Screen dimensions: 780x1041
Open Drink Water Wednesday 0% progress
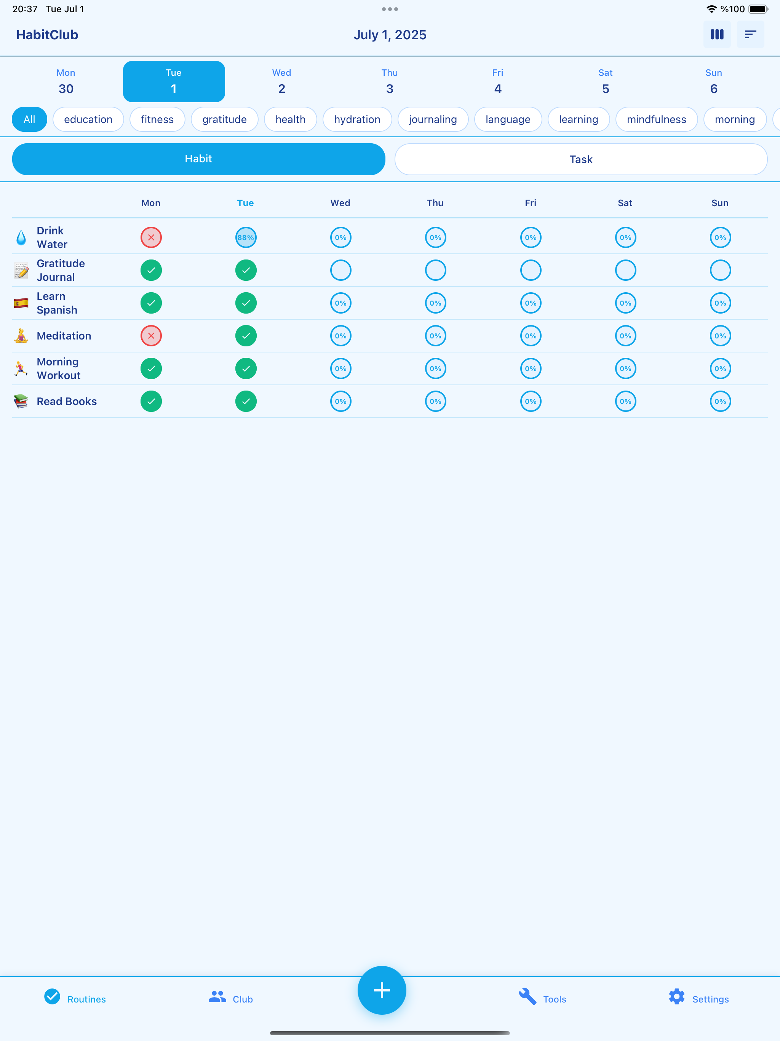coord(340,238)
